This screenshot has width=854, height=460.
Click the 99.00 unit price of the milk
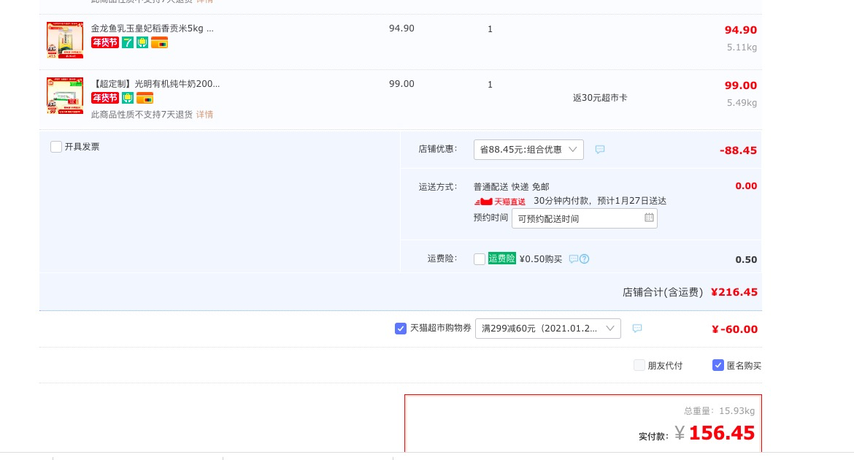401,84
